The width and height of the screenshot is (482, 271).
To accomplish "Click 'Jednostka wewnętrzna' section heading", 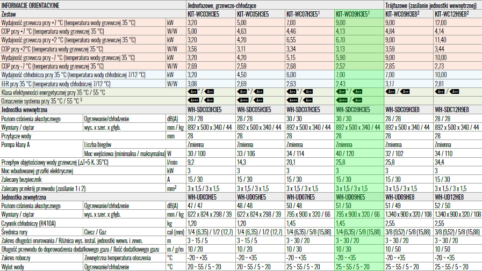I will 24,110.
